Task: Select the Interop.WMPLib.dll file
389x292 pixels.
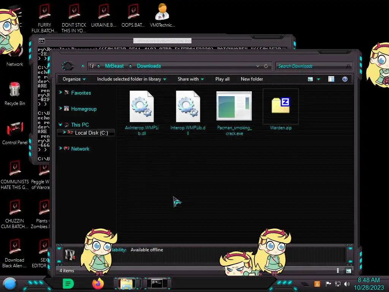Action: [188, 106]
